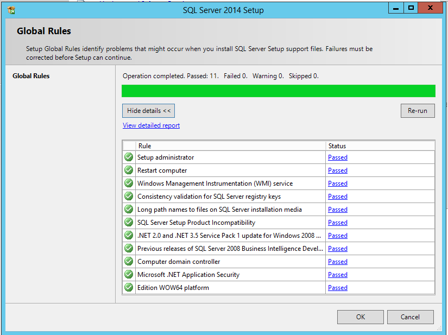Viewport: 448px width, 335px height.
Task: Select Long path names to files rule text
Action: pyautogui.click(x=219, y=210)
